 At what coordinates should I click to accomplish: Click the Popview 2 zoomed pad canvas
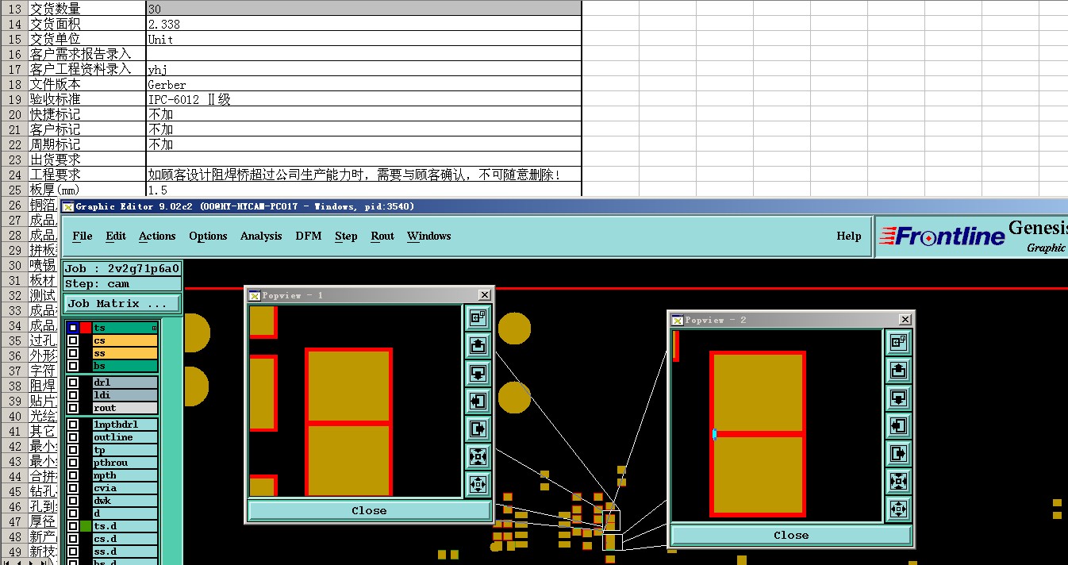tap(777, 425)
